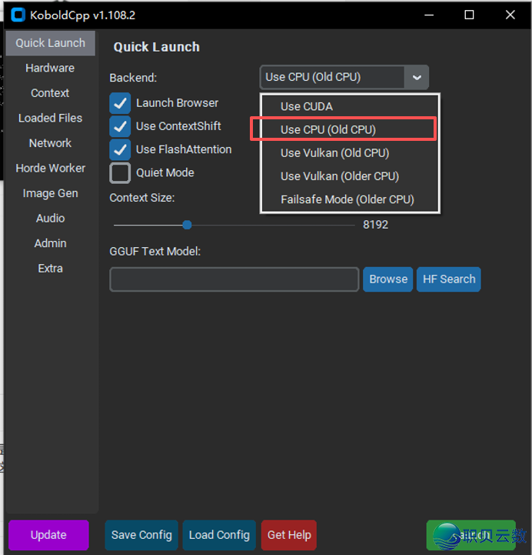The image size is (532, 555).
Task: Choose Use Vulkan (Old CPU) option
Action: (x=334, y=153)
